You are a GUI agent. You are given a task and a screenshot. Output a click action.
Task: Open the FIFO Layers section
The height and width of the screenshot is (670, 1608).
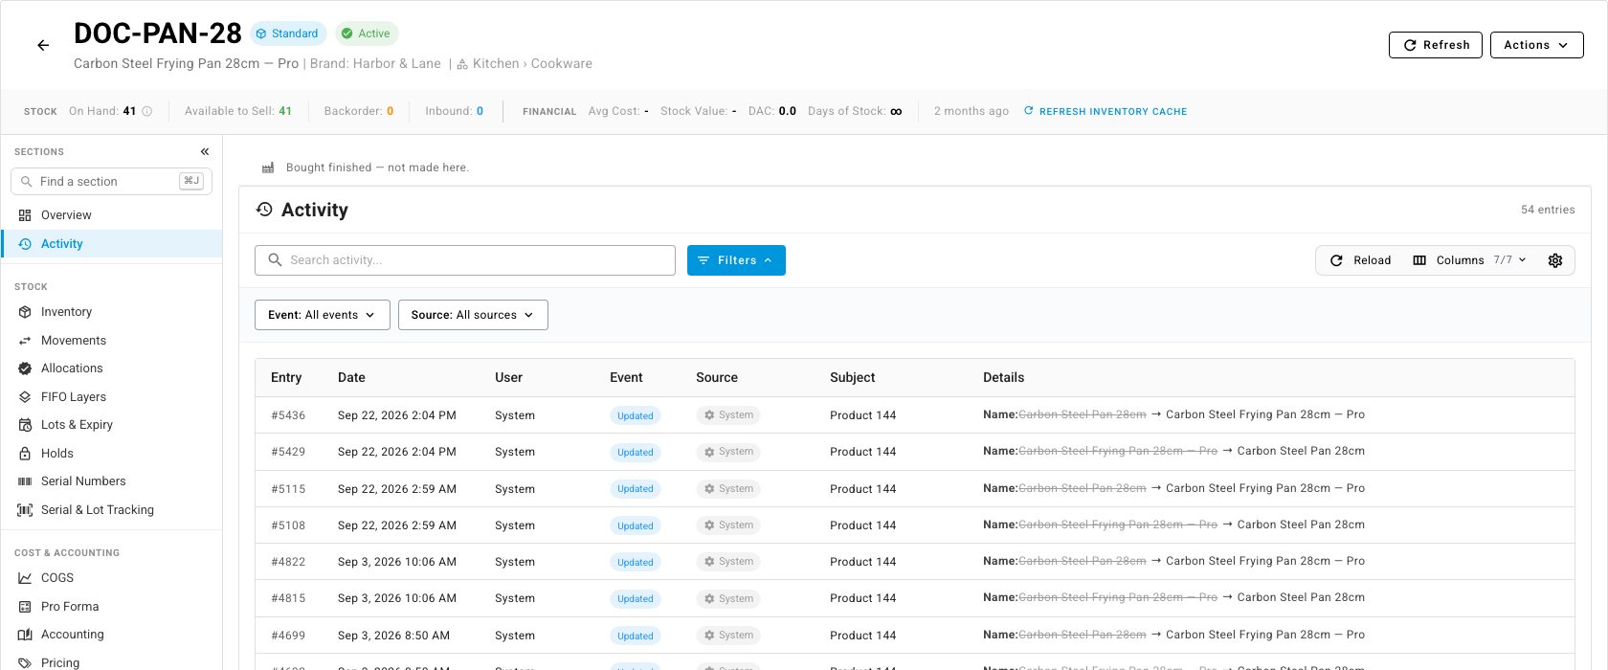tap(112, 397)
